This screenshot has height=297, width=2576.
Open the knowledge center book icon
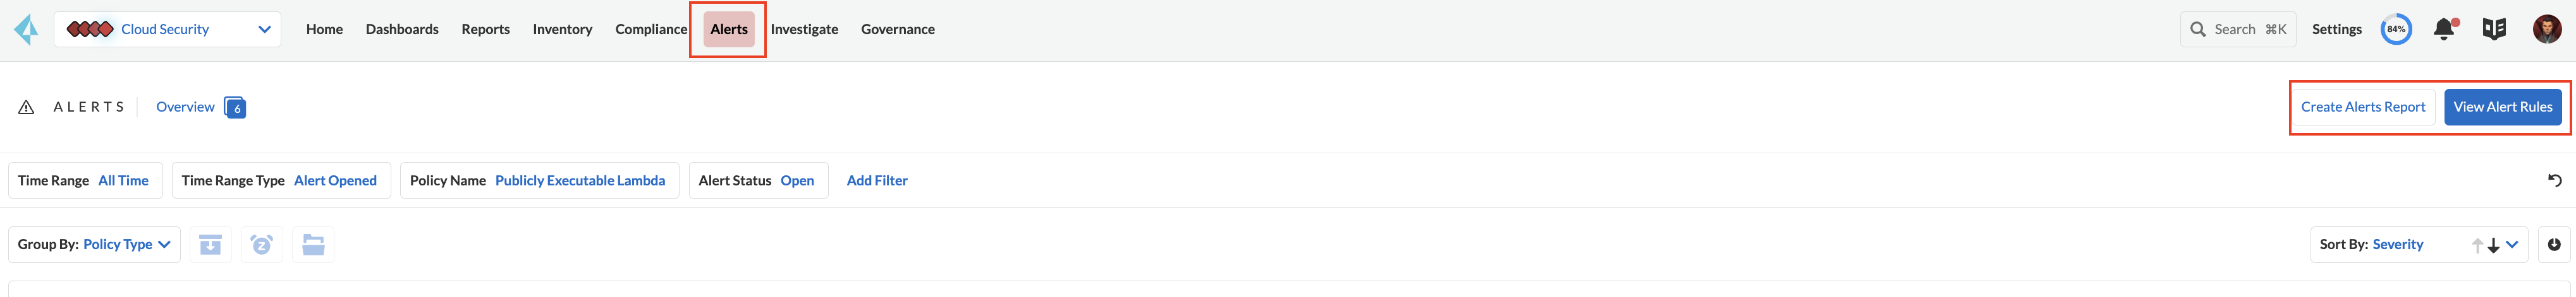pyautogui.click(x=2494, y=29)
